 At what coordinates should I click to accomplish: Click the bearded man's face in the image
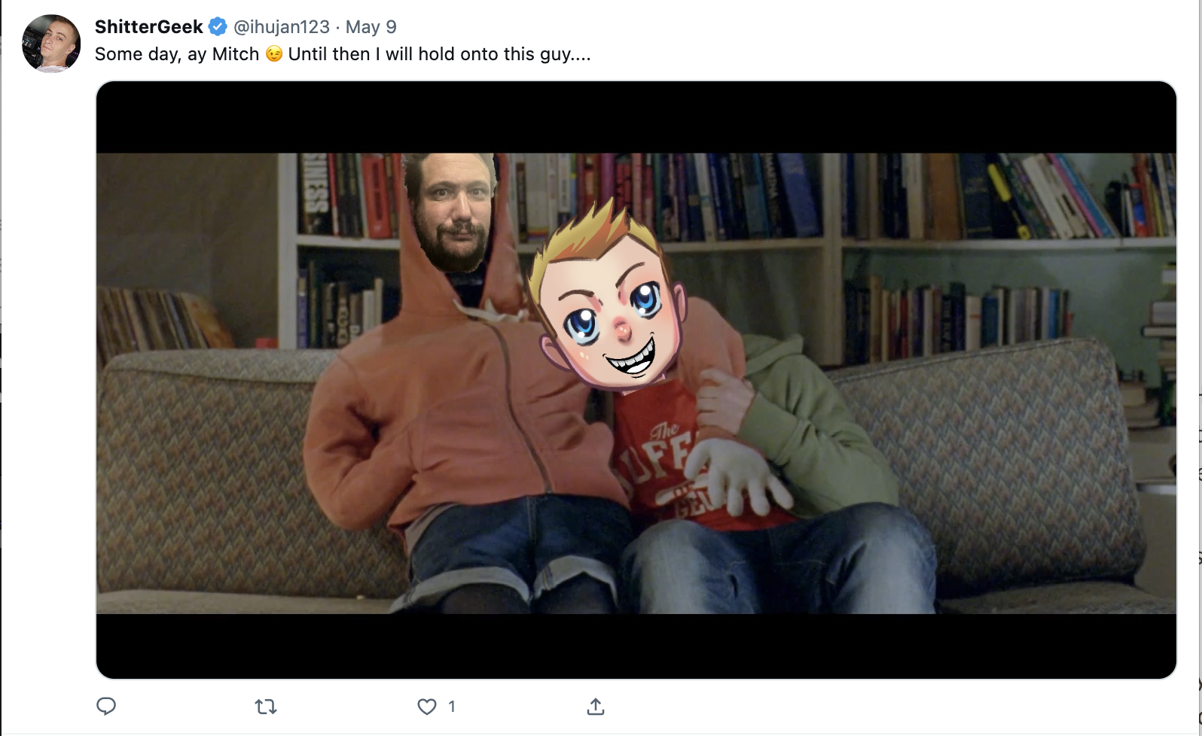click(x=450, y=212)
